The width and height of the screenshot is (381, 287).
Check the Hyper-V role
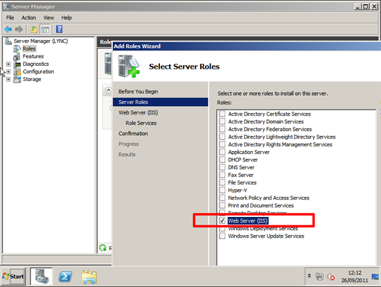pos(222,190)
